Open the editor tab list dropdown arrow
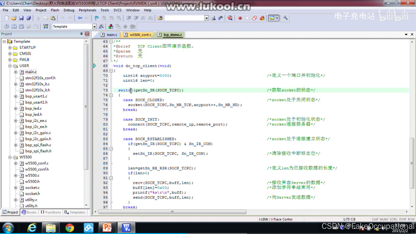 pos(406,35)
